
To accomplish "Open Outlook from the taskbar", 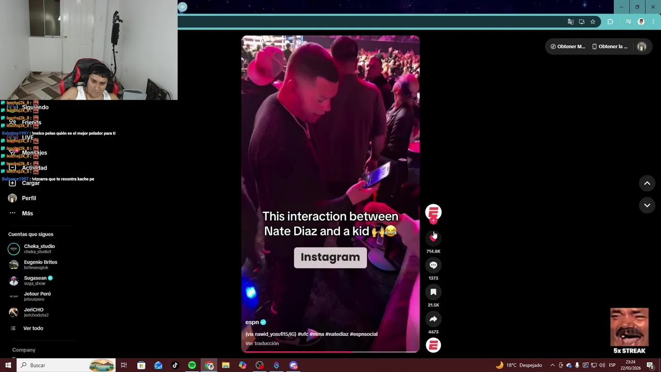I will (158, 365).
